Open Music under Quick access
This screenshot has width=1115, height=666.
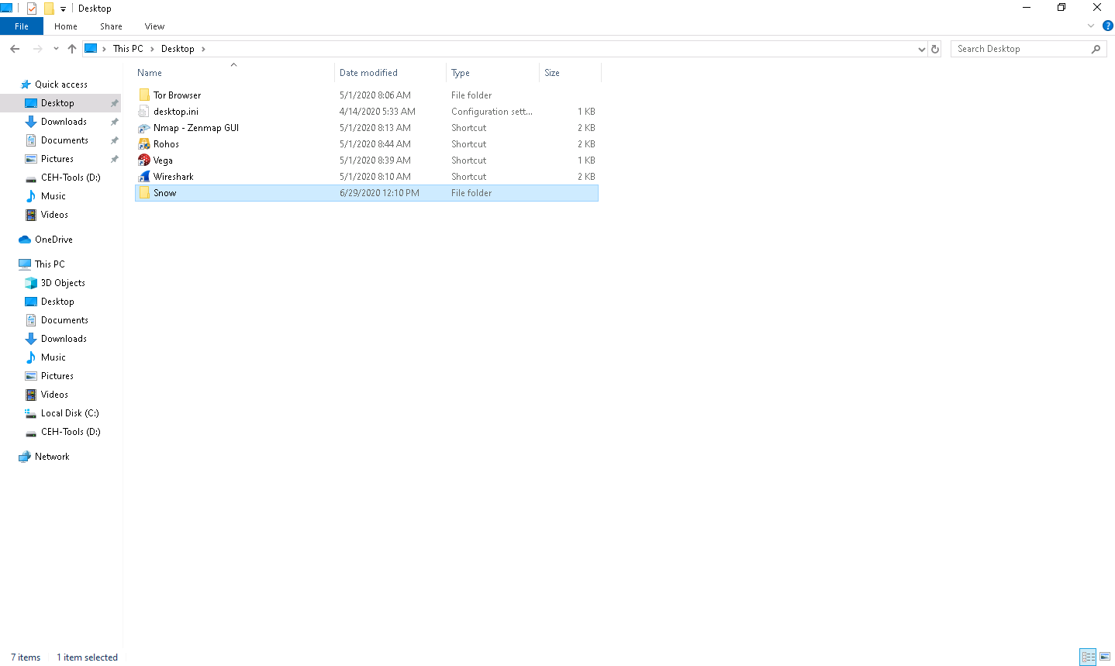coord(53,196)
